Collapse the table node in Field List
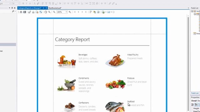 tap(195, 14)
